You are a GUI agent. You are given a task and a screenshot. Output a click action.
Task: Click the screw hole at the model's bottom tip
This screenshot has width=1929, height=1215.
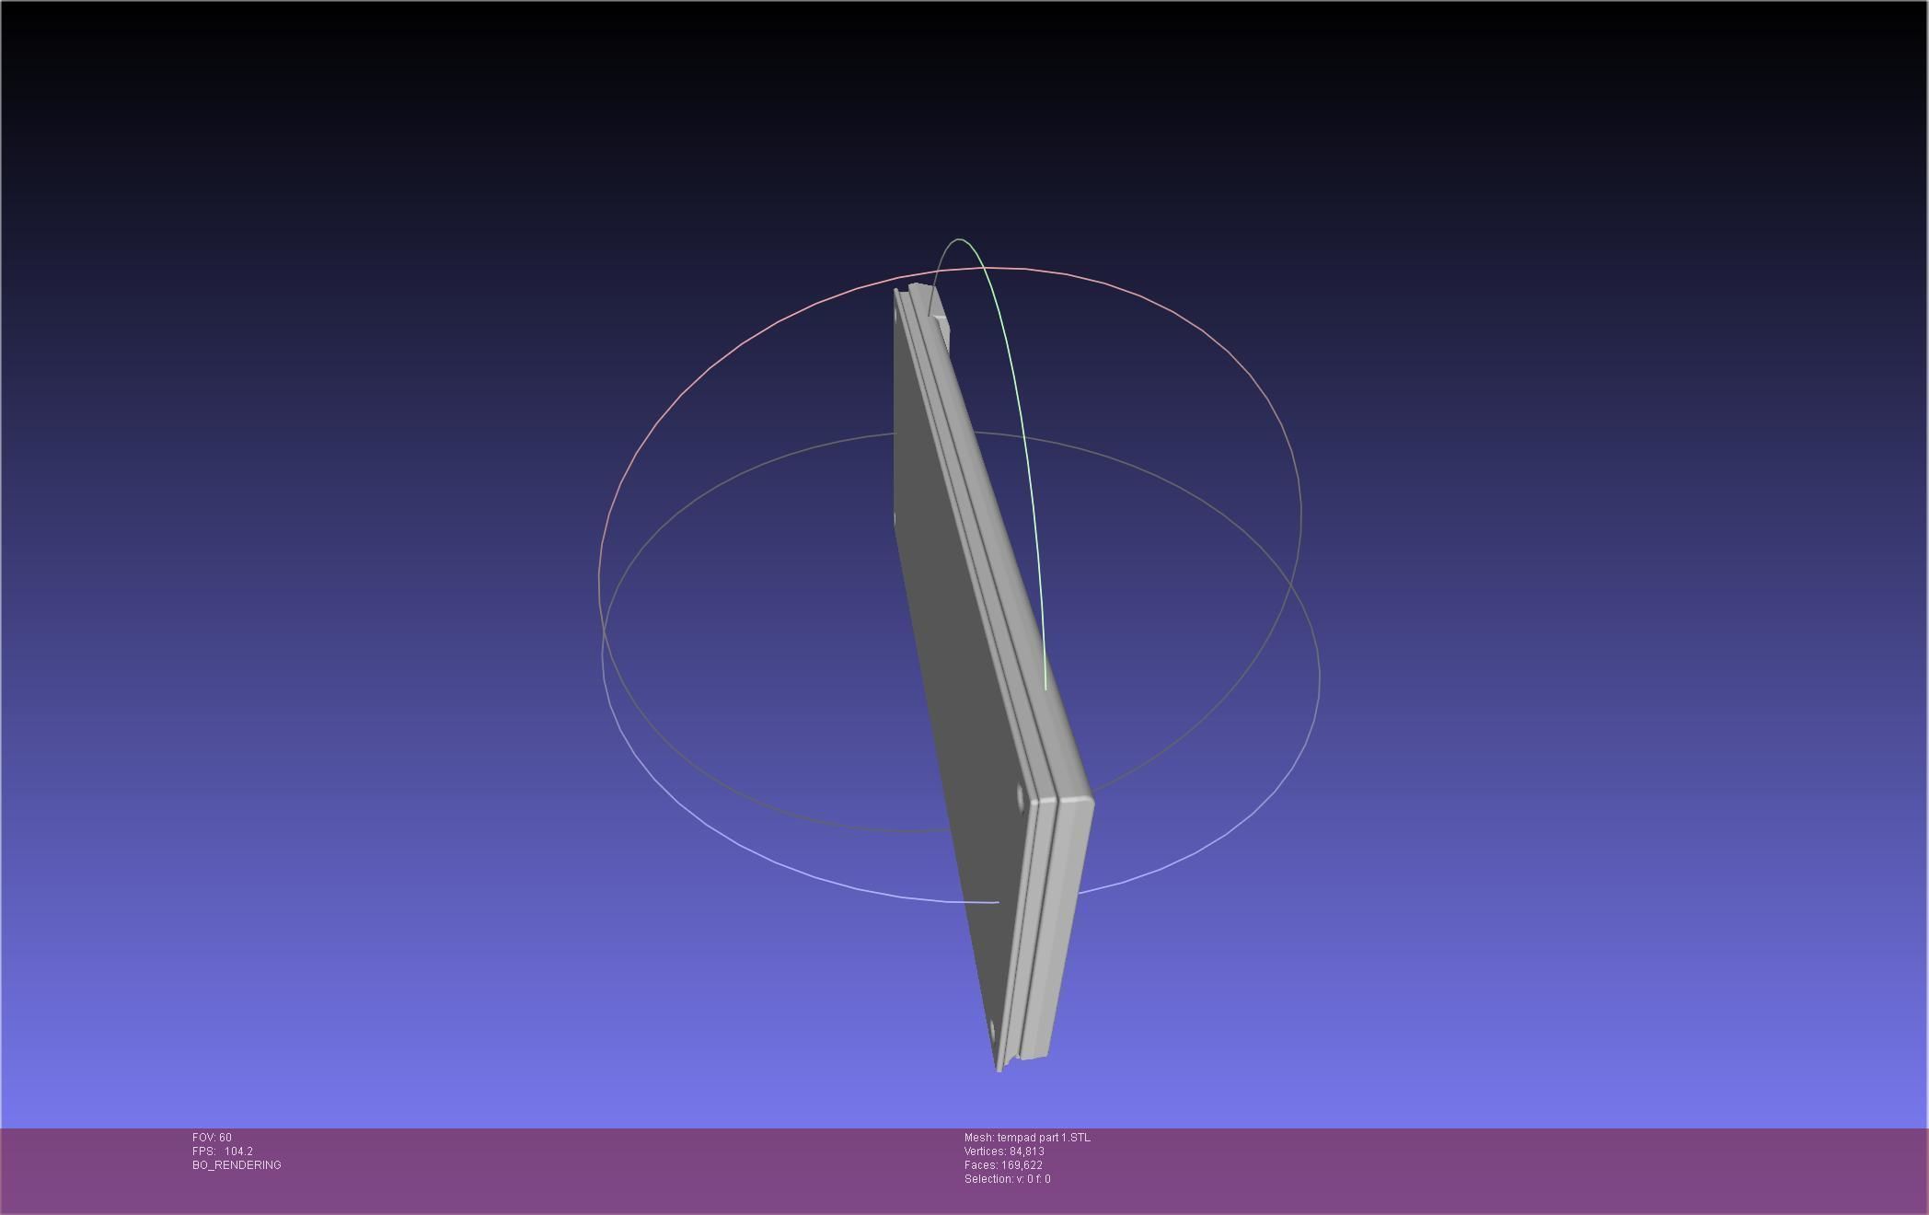pos(992,1028)
